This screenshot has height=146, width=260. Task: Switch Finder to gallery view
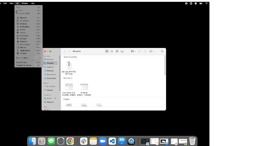tap(122, 52)
